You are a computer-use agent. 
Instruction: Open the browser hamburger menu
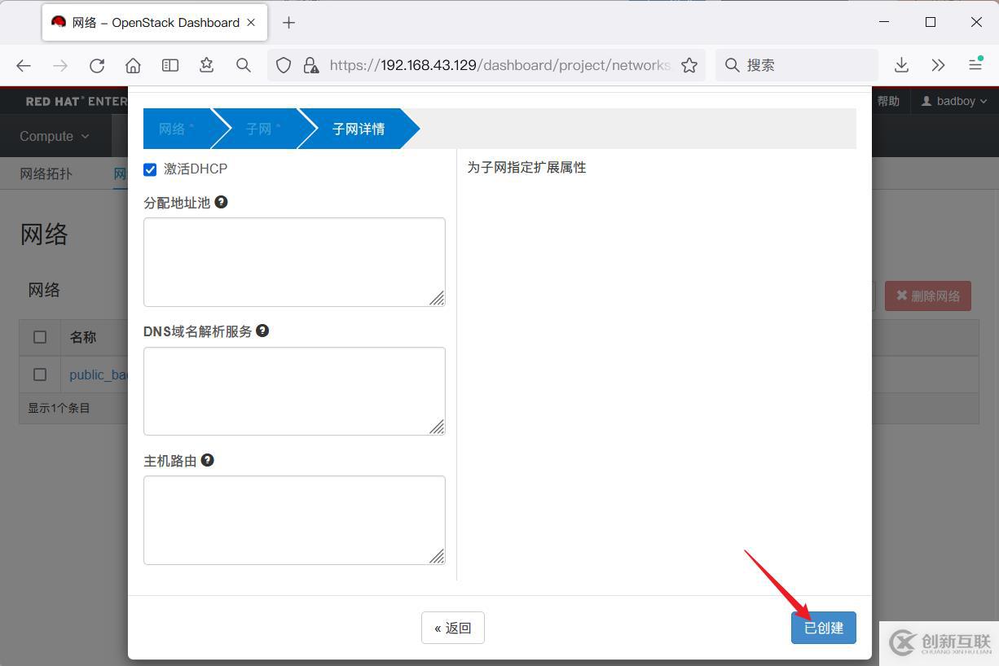[x=975, y=65]
